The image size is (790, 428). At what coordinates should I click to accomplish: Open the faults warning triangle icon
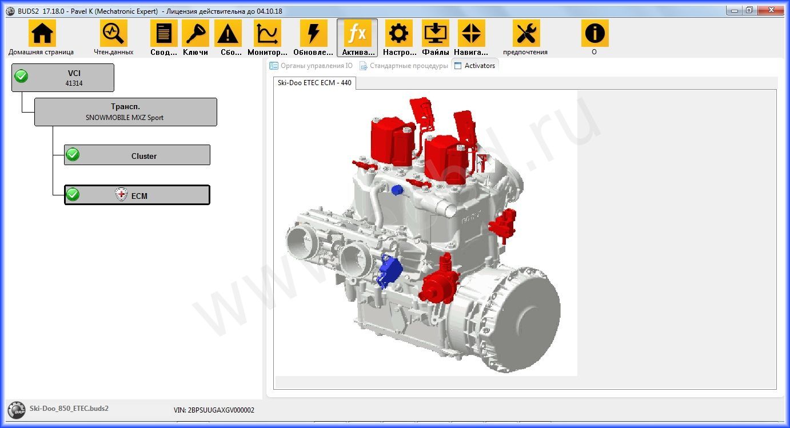(x=228, y=33)
